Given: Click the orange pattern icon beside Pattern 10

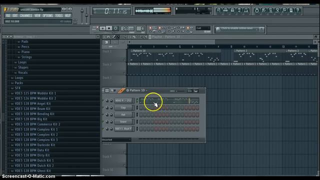Looking at the screenshot, I should [121, 90].
